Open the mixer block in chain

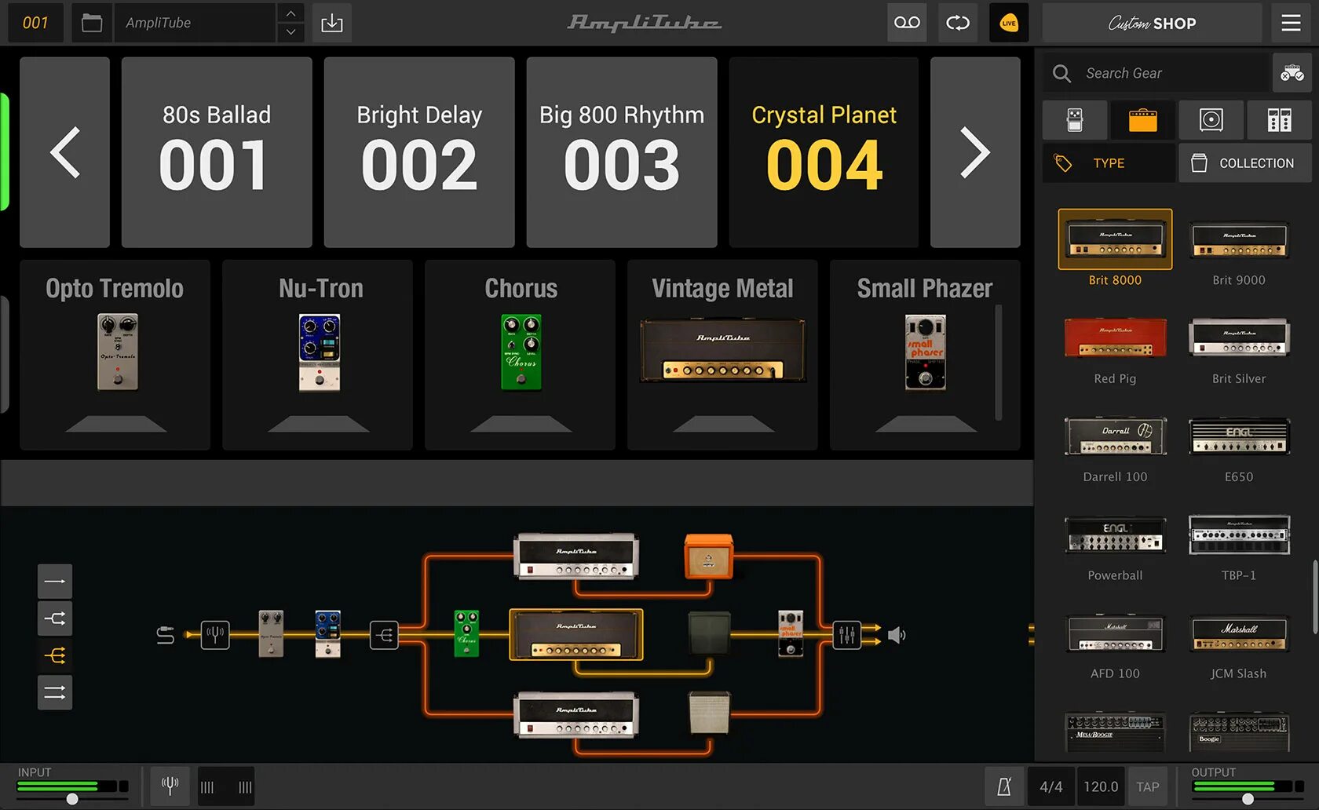click(846, 634)
